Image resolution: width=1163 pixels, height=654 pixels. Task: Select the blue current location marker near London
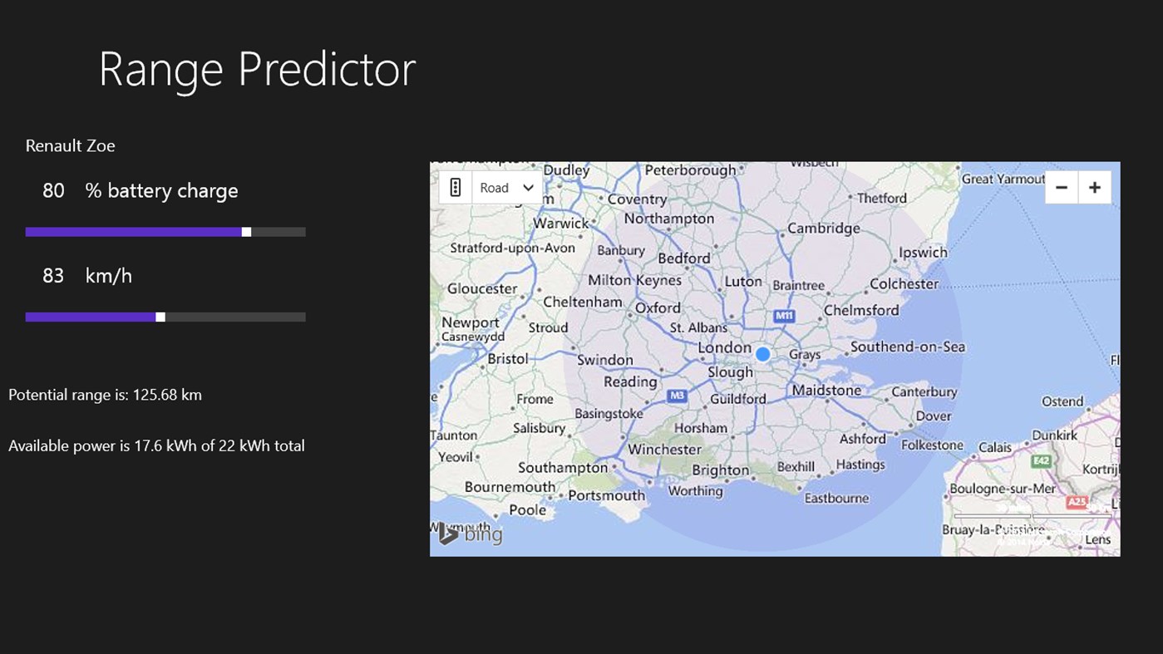pos(762,354)
